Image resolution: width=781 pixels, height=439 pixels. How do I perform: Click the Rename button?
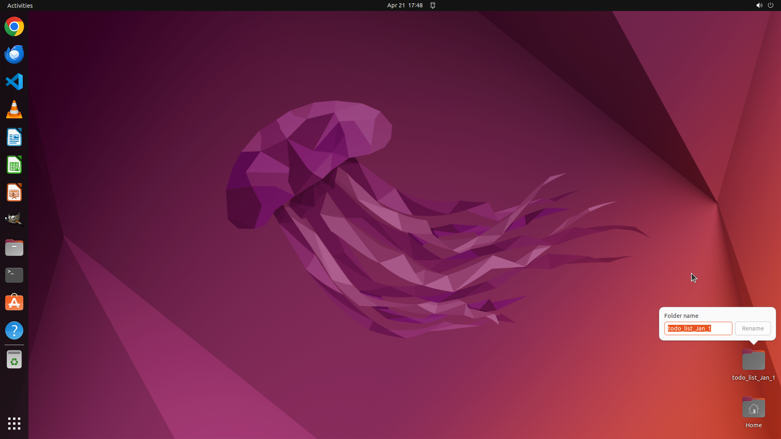[753, 328]
